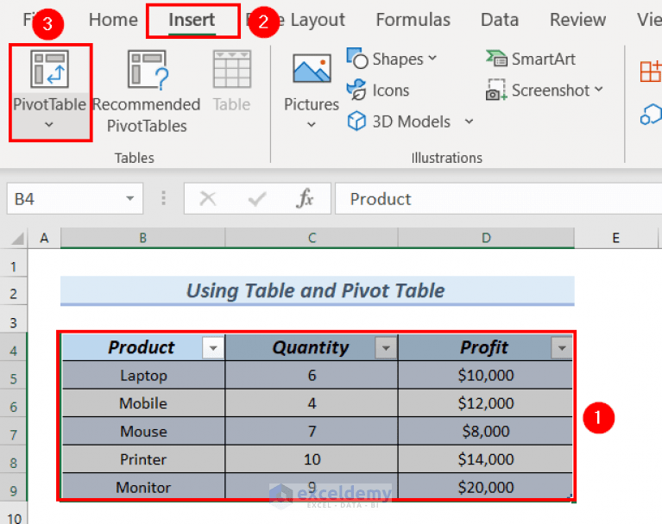
Task: Expand the Screenshot dropdown chevron
Action: pyautogui.click(x=599, y=90)
